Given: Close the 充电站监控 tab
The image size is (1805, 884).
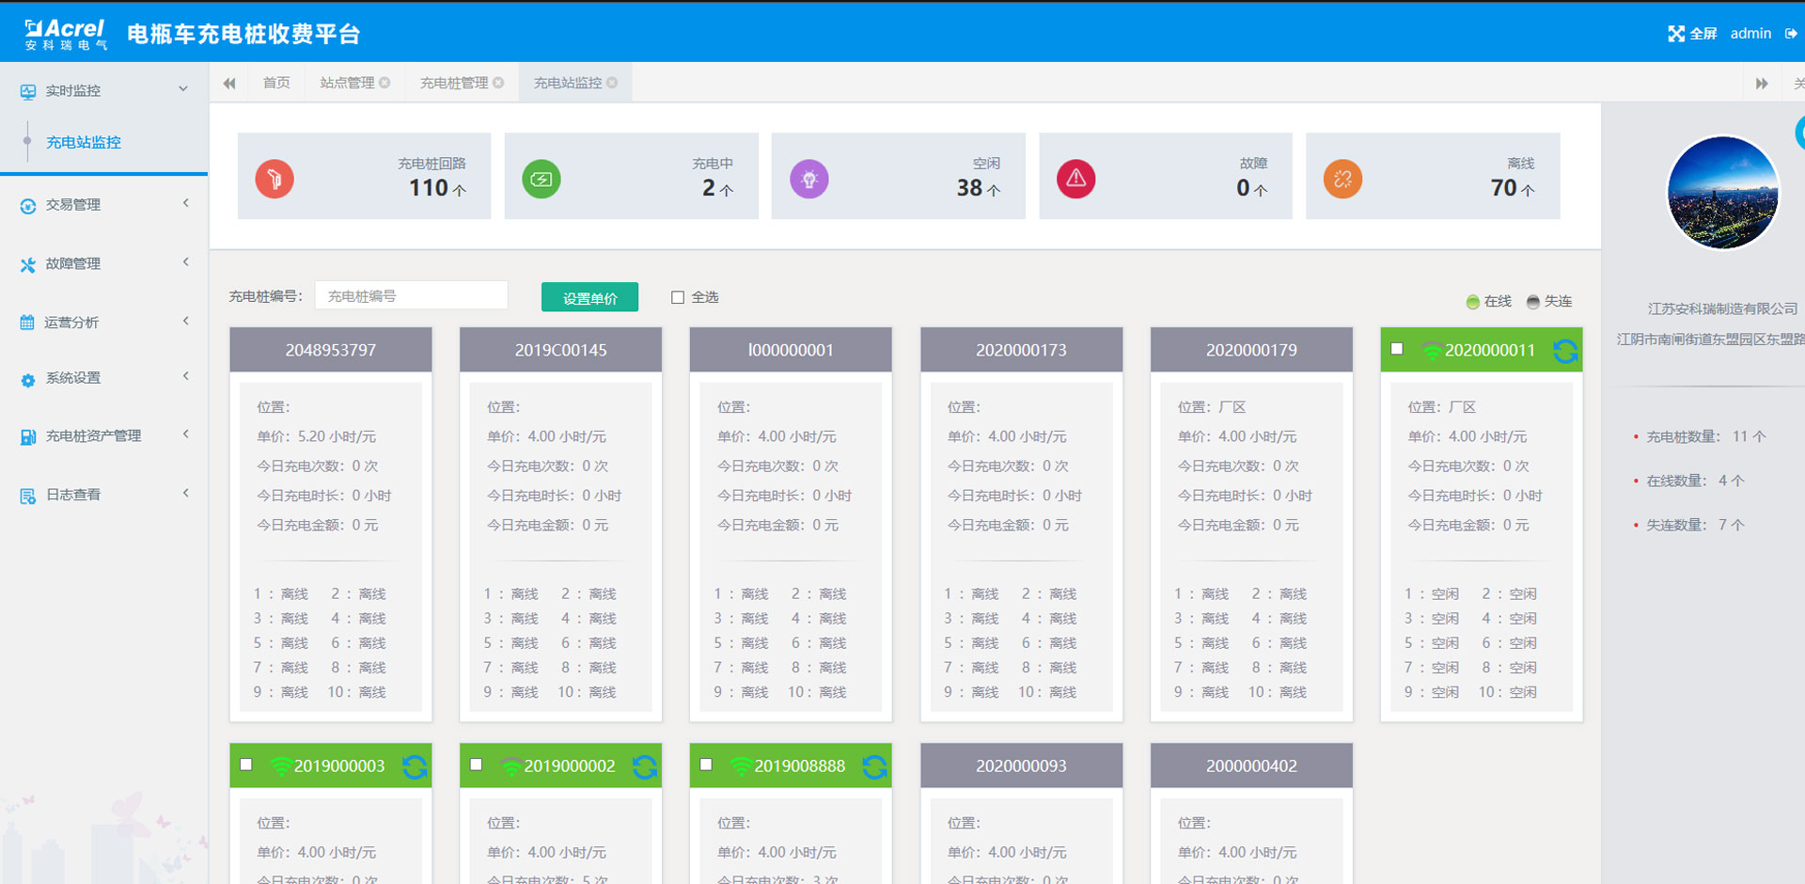Looking at the screenshot, I should pos(612,83).
